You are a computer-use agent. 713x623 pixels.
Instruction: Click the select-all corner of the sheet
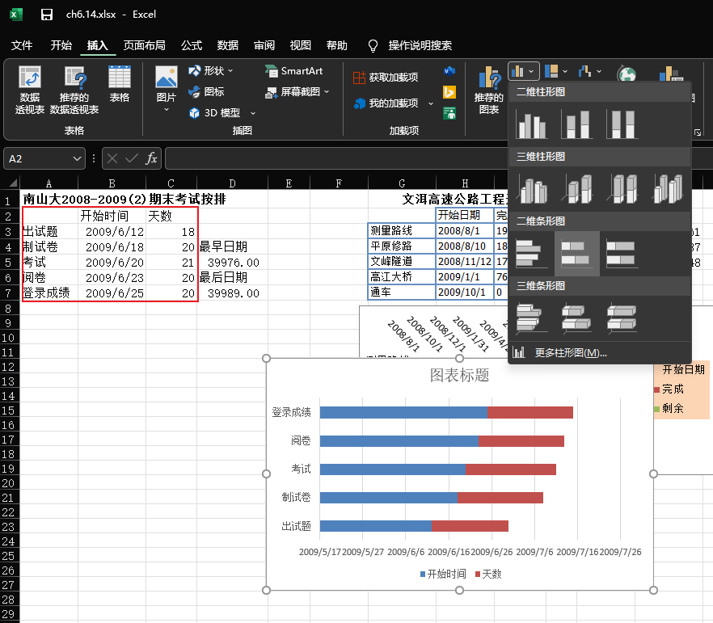click(13, 183)
